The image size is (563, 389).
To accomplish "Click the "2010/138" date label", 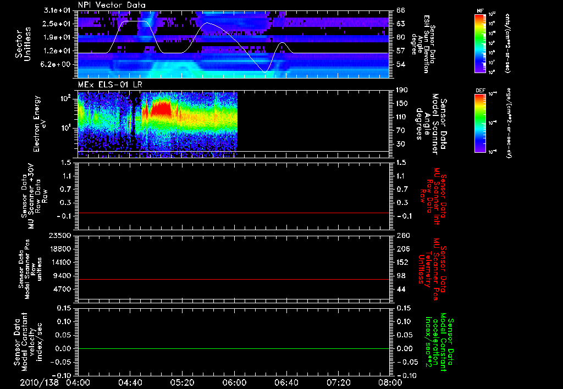I will [39, 382].
